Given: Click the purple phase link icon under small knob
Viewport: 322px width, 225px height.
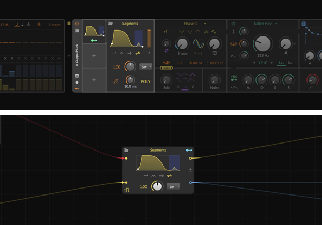Looking at the screenshot, I should click(x=166, y=50).
